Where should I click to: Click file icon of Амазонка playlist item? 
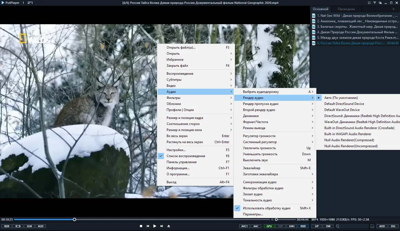coord(314,21)
